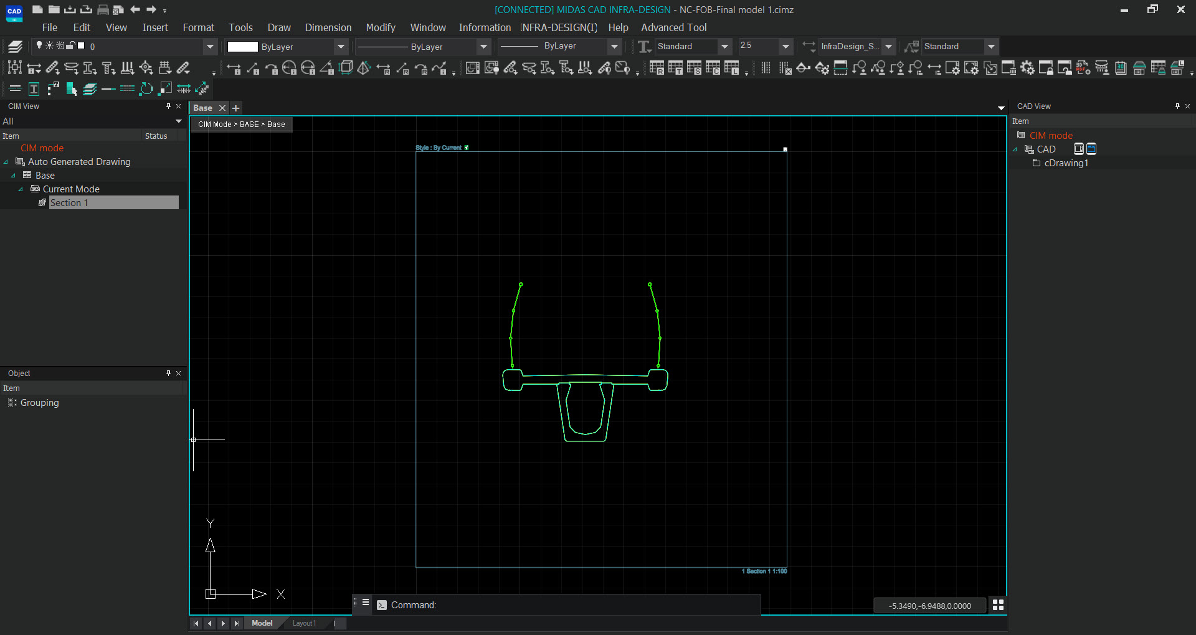Click the green 3D sheet icon

1121,68
